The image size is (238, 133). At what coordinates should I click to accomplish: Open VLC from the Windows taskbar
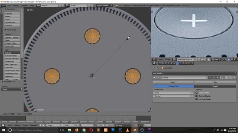(128, 130)
